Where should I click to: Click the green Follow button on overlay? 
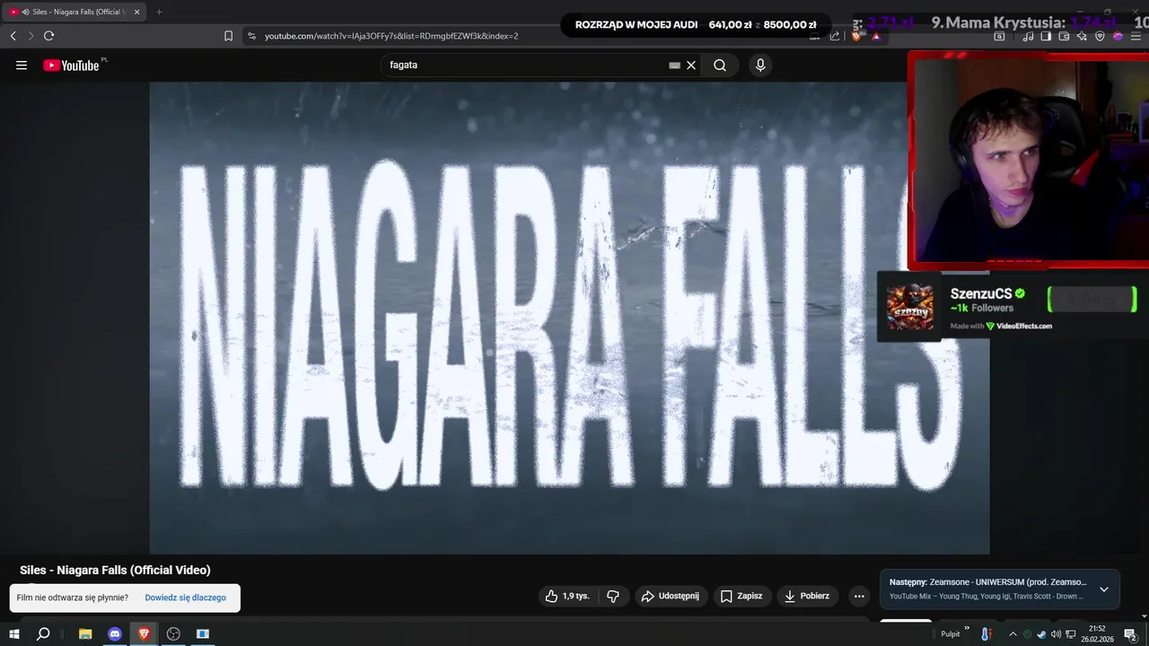[1092, 299]
